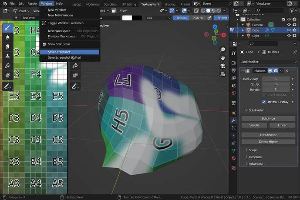Click the red X axis on navigation gizmo
The height and width of the screenshot is (200, 300).
(224, 35)
